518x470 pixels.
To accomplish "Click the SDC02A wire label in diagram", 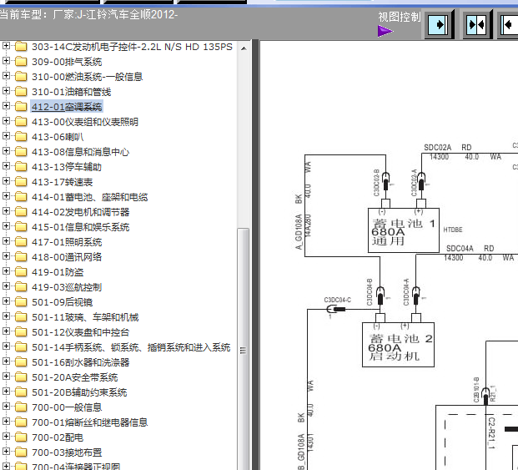I will coord(437,148).
